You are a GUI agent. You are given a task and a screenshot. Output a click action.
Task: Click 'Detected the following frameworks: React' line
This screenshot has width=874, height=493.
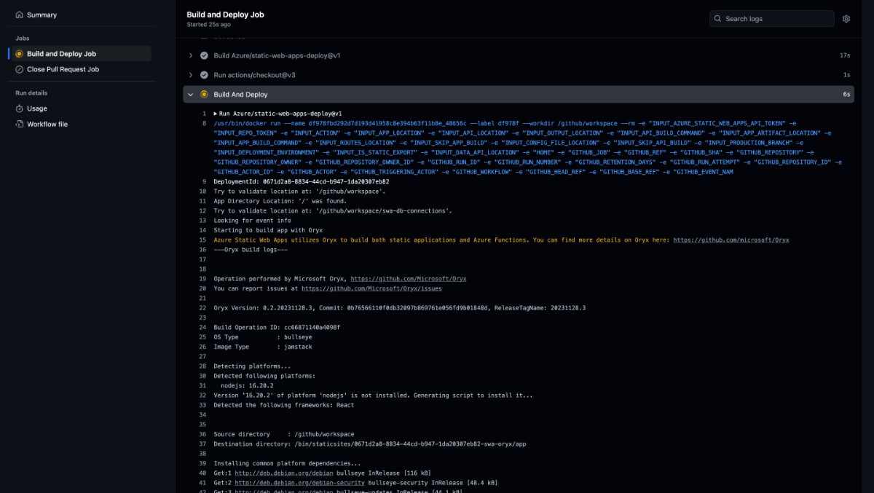284,405
